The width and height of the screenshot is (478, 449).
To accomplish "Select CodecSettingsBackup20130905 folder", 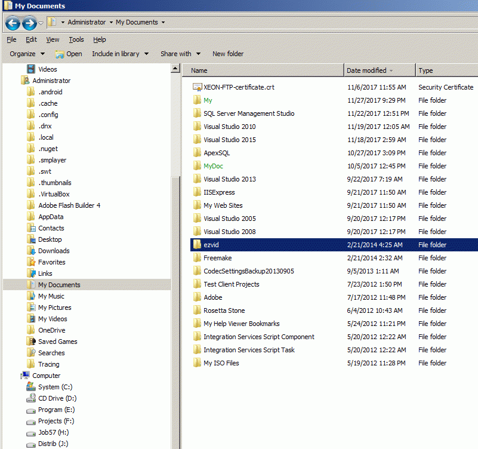I will pyautogui.click(x=243, y=271).
